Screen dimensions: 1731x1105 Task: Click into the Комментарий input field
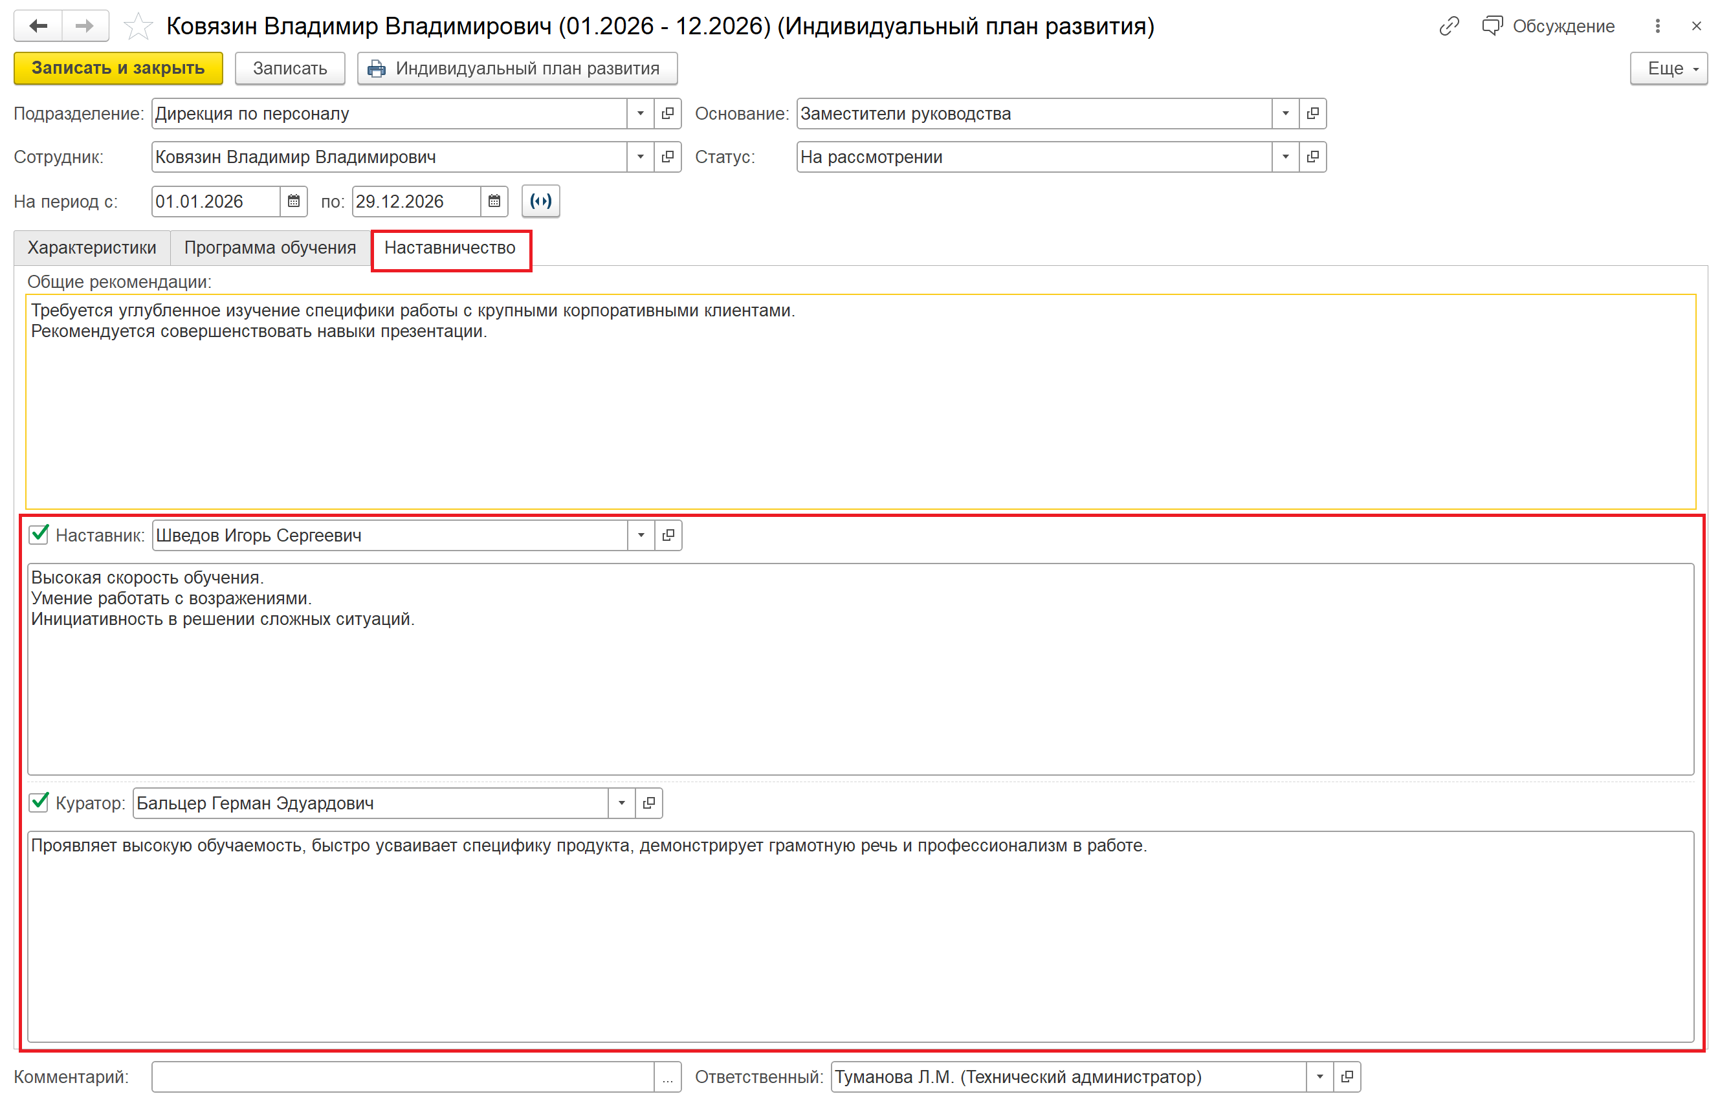point(402,1077)
